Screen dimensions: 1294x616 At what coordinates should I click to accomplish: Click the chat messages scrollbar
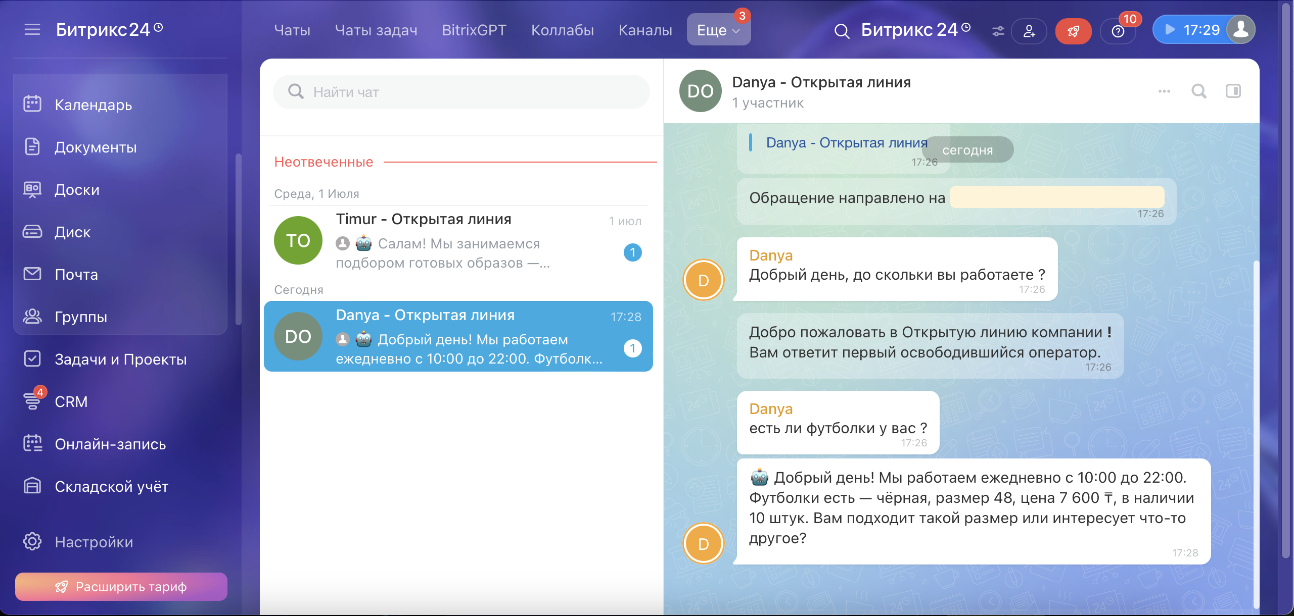(x=1256, y=434)
